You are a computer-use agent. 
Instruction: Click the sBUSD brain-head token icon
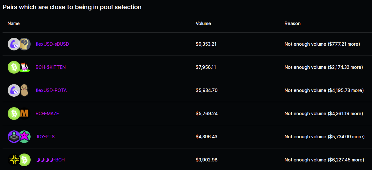[x=25, y=44]
